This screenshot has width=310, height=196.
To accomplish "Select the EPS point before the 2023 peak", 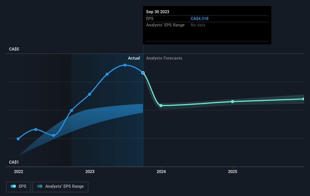I will pyautogui.click(x=107, y=74).
